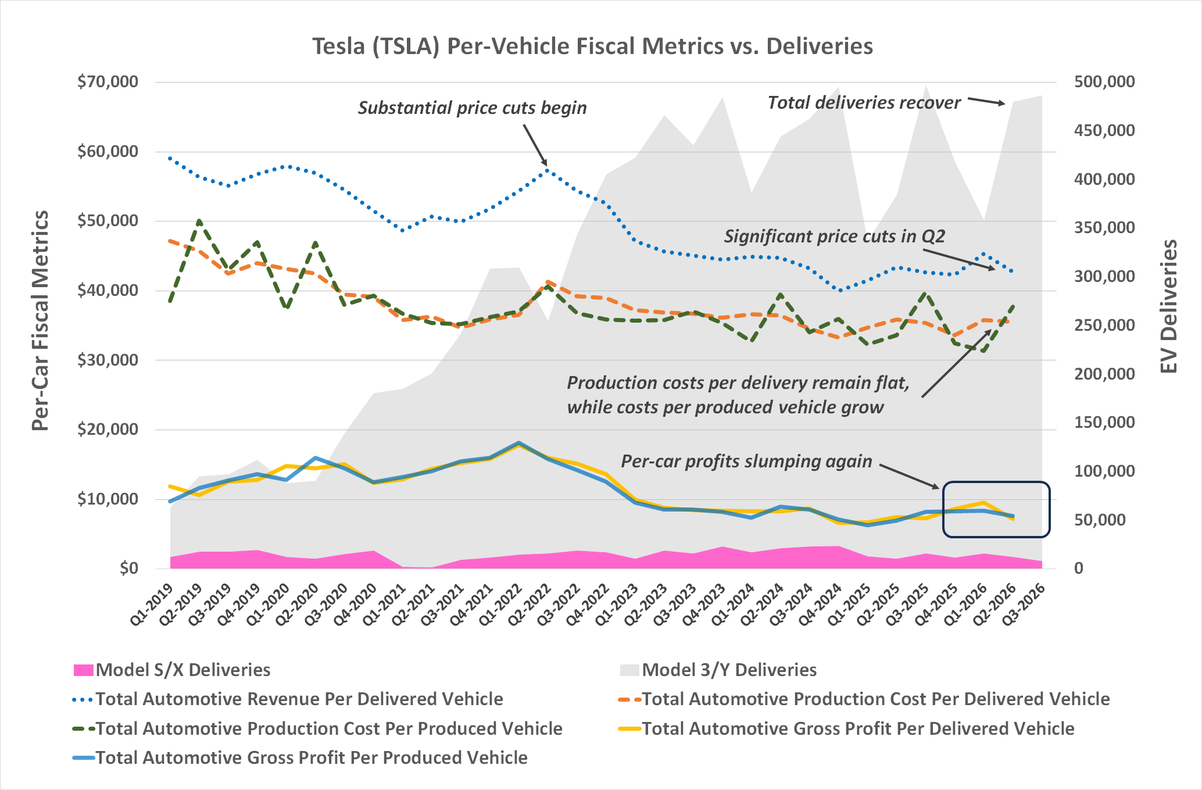Click the 100,000 right axis label
This screenshot has height=790, width=1202.
coord(1104,471)
